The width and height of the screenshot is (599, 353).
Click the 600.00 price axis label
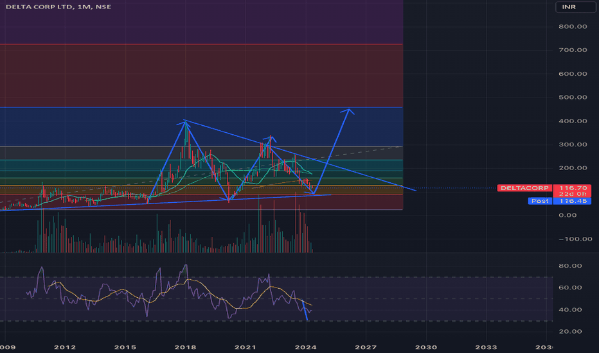point(573,74)
